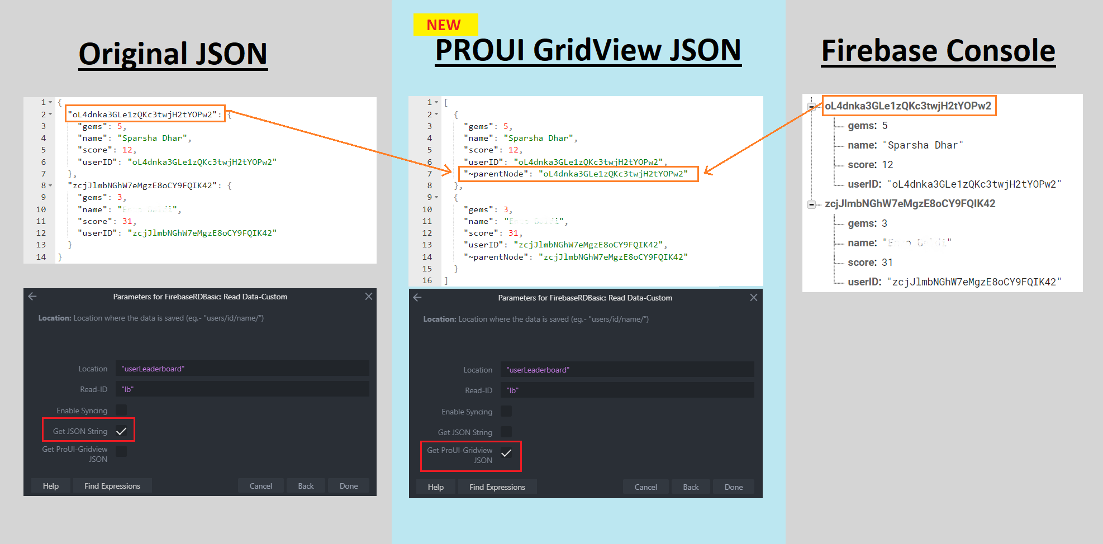Click back arrow in left Read Data-Custom dialog
The height and width of the screenshot is (544, 1103).
click(32, 297)
